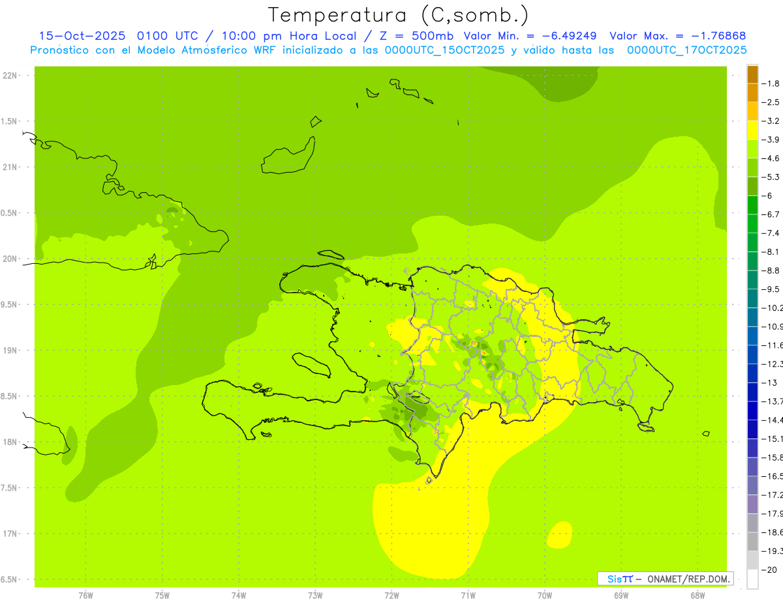Click the "76W" longitude label

(x=85, y=596)
